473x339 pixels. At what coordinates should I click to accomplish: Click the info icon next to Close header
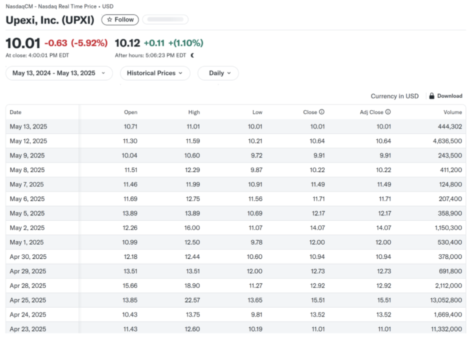pyautogui.click(x=322, y=112)
